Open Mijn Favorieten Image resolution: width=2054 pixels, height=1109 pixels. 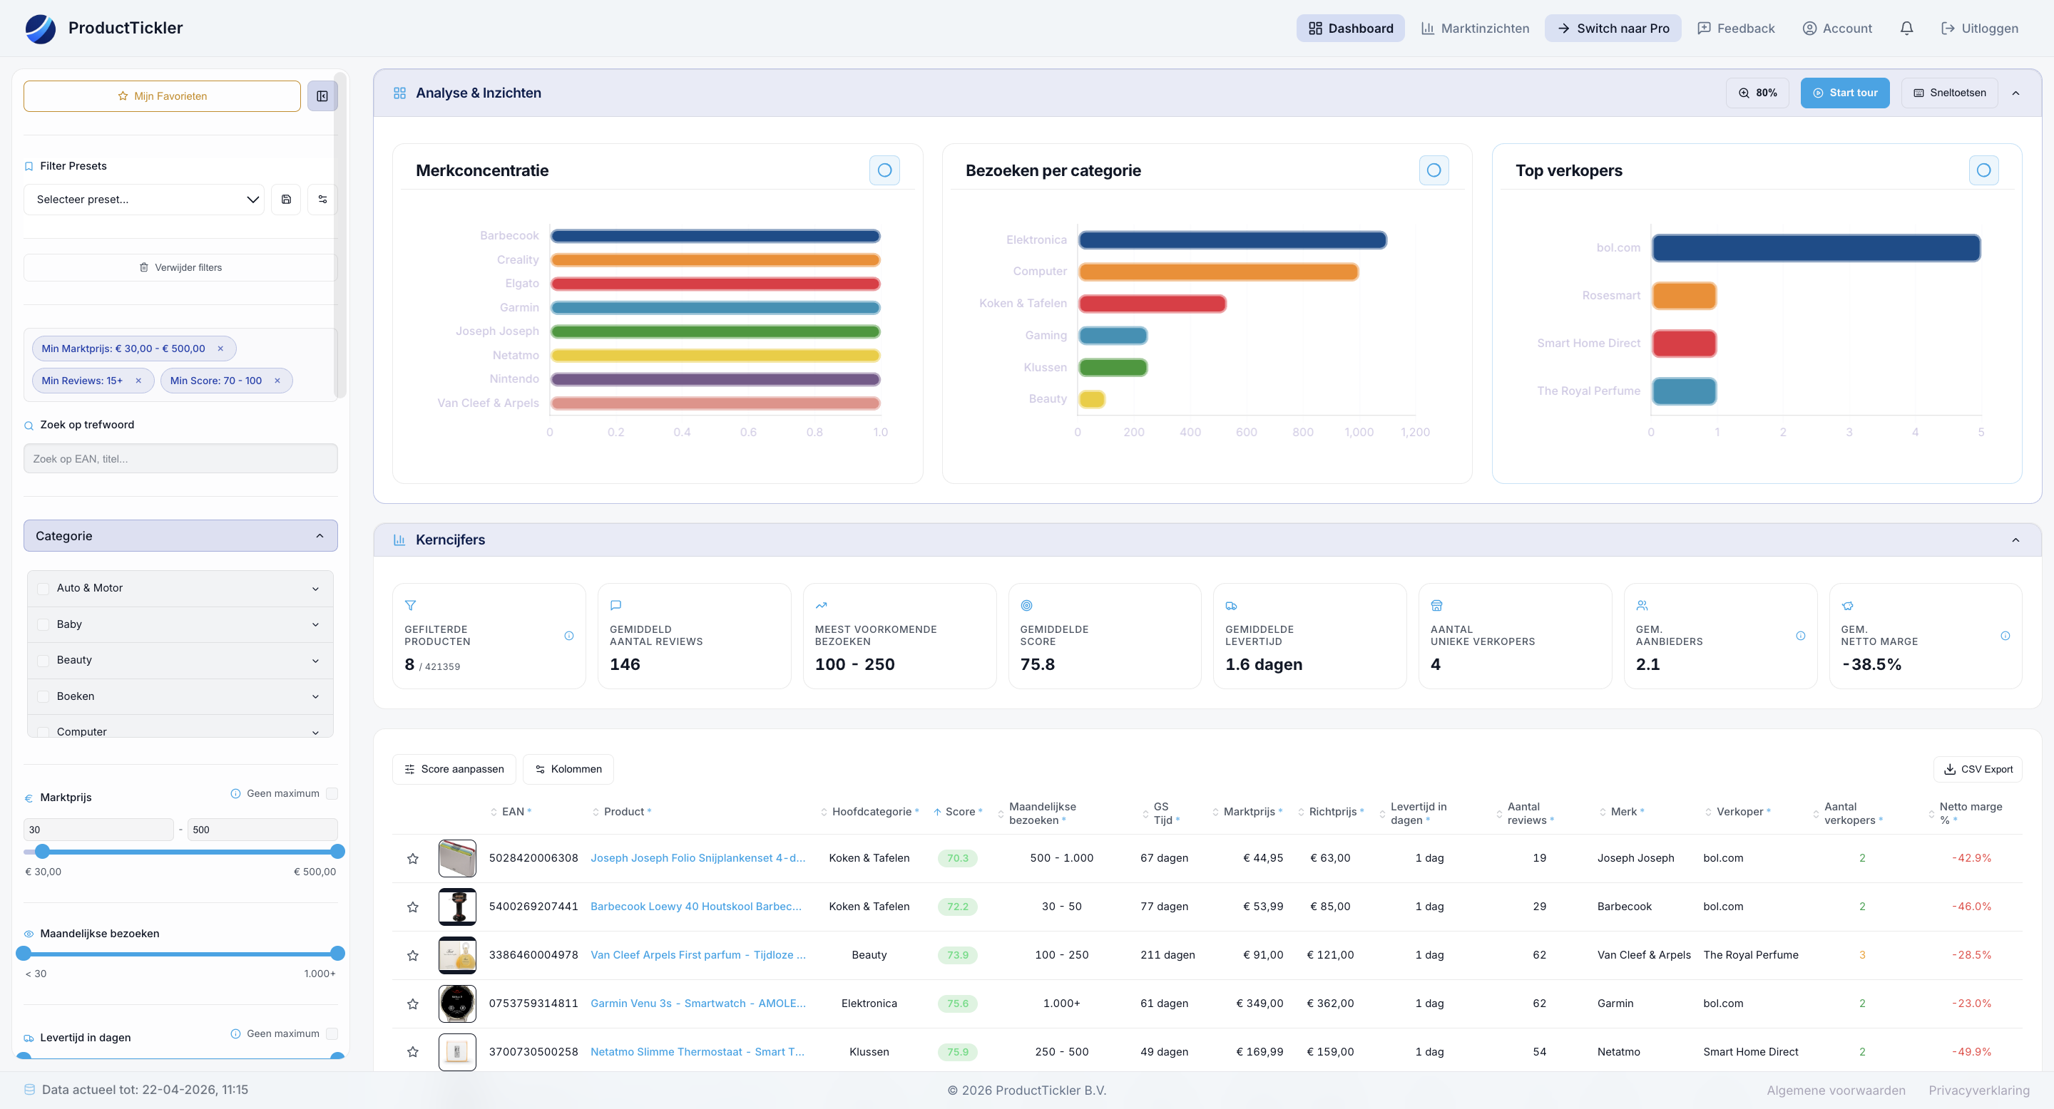(x=162, y=96)
